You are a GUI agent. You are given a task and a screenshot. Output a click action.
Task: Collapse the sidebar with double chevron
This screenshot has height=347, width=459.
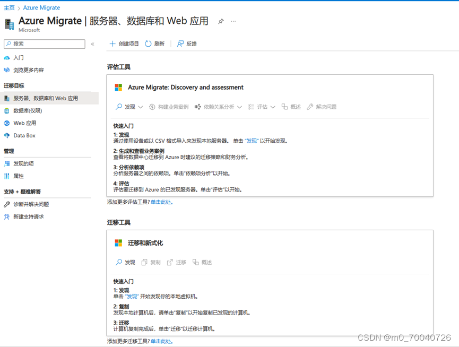pyautogui.click(x=92, y=44)
